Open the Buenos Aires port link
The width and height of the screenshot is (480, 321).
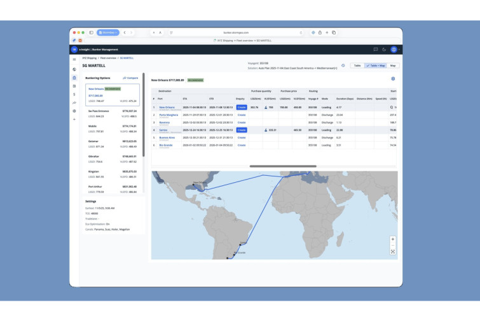click(167, 138)
